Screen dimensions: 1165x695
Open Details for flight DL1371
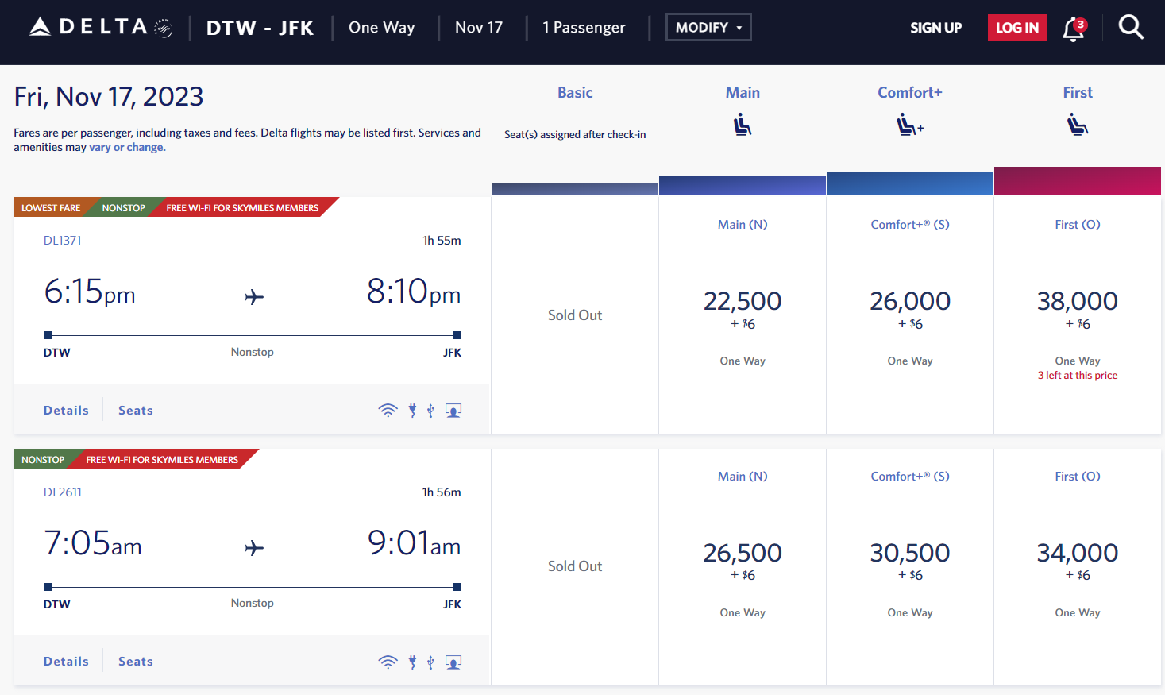[65, 410]
